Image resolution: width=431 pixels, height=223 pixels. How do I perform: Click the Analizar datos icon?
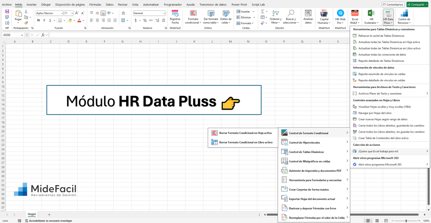coord(308,17)
